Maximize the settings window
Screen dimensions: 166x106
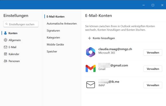coord(153,5)
